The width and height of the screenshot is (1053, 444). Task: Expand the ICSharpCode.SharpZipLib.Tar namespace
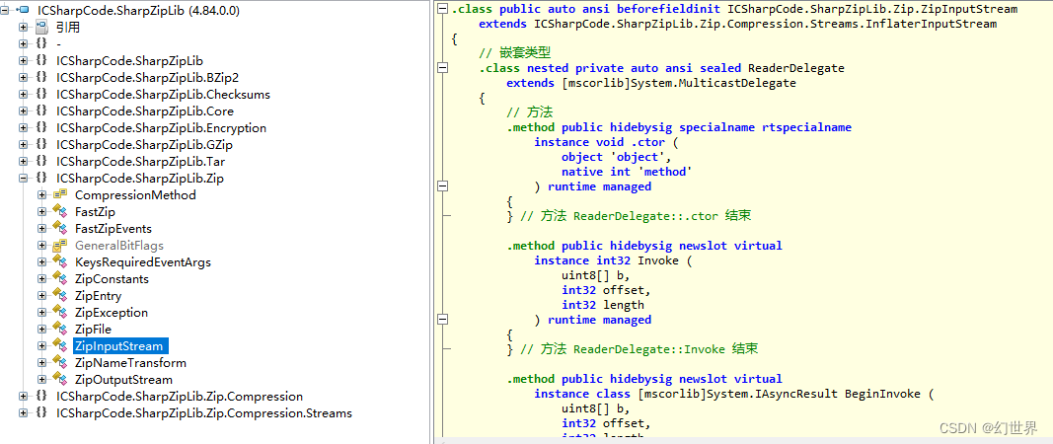[x=24, y=162]
